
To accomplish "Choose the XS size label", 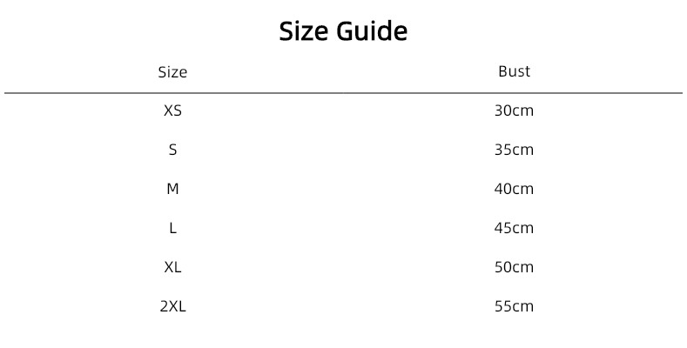I will click(172, 110).
